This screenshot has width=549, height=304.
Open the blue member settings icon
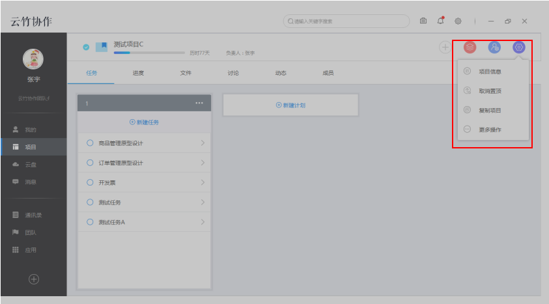coord(494,48)
